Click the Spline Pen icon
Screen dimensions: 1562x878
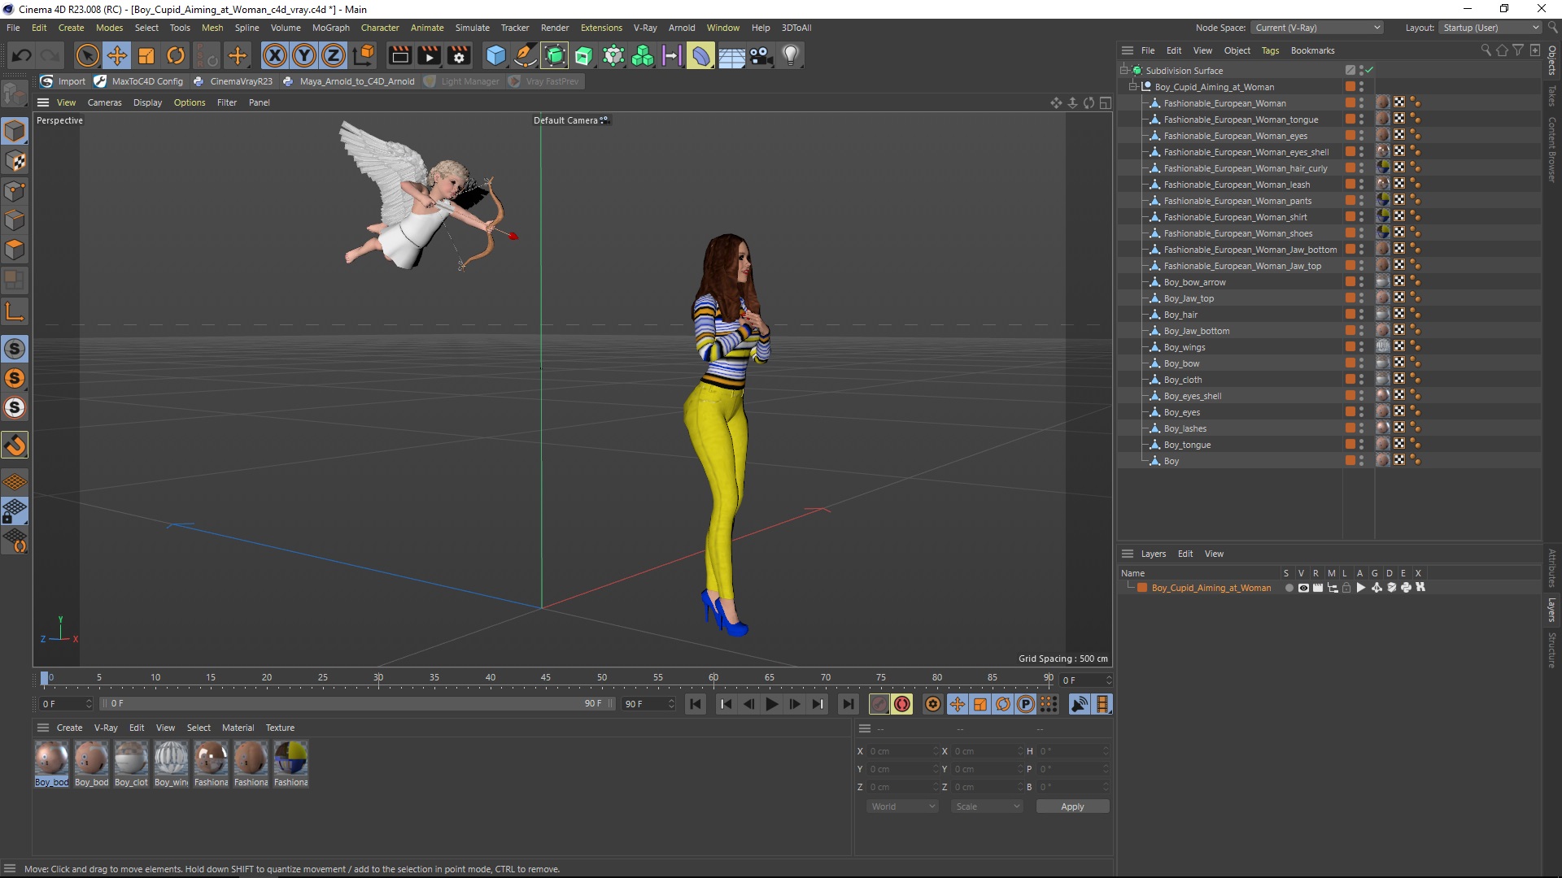tap(526, 55)
